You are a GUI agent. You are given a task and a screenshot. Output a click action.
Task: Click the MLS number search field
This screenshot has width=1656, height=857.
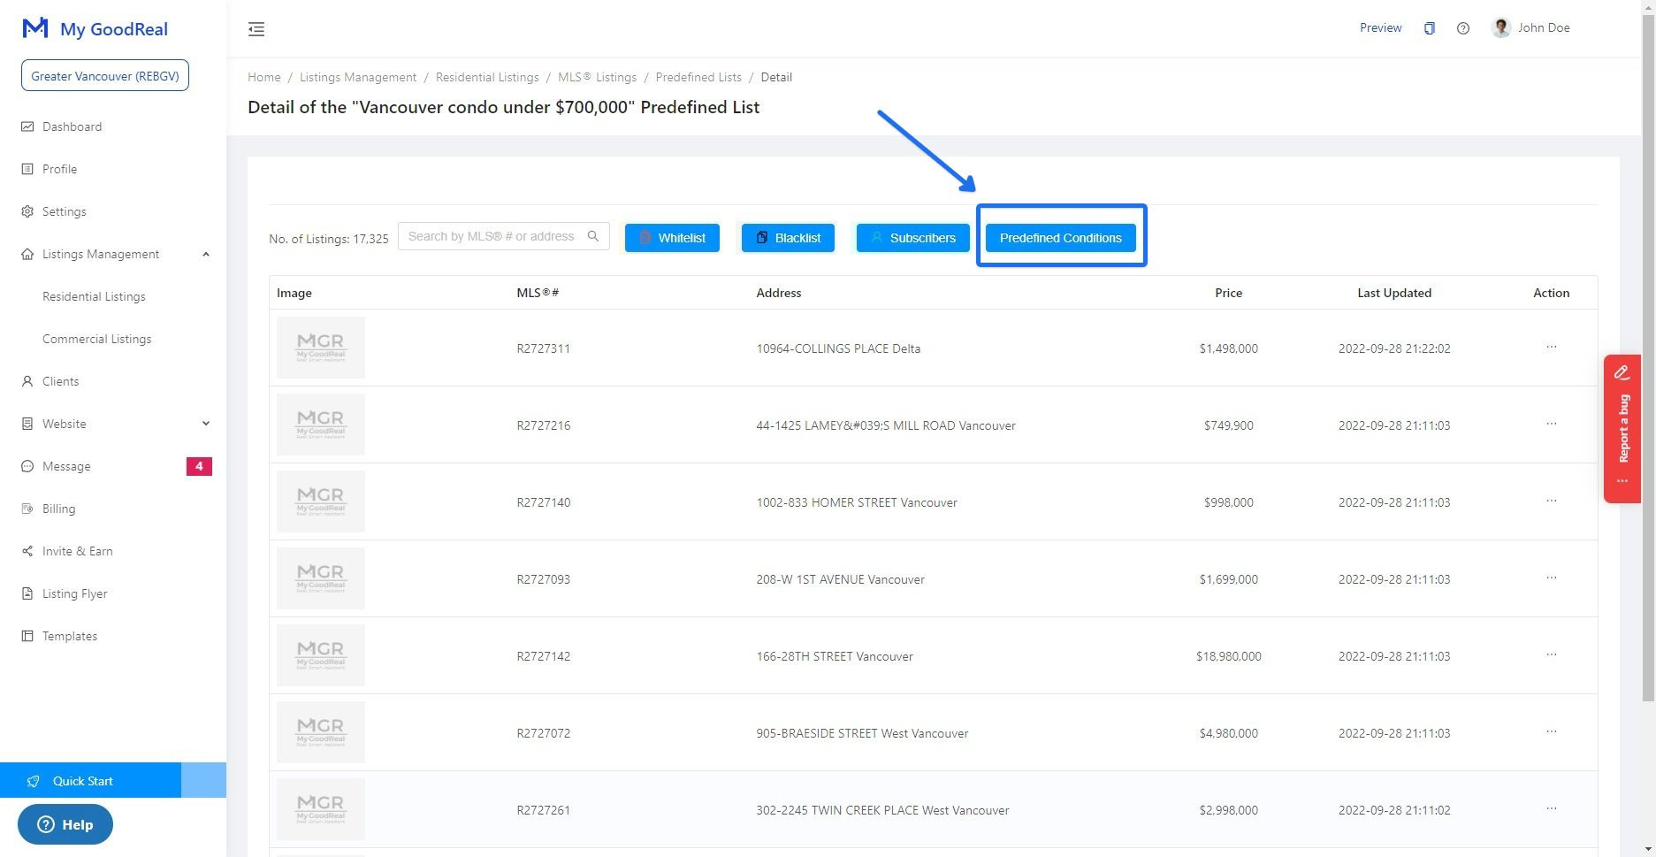(x=492, y=236)
